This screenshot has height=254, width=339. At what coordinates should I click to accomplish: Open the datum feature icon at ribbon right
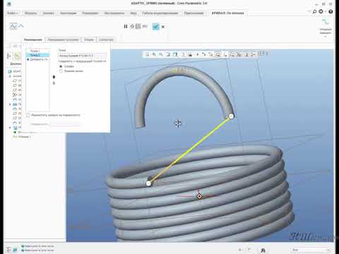tap(326, 22)
